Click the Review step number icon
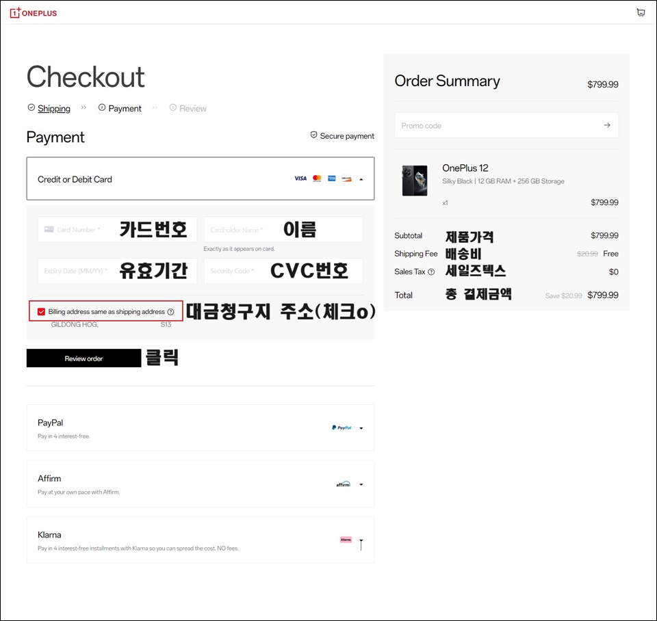The height and width of the screenshot is (621, 657). [172, 107]
